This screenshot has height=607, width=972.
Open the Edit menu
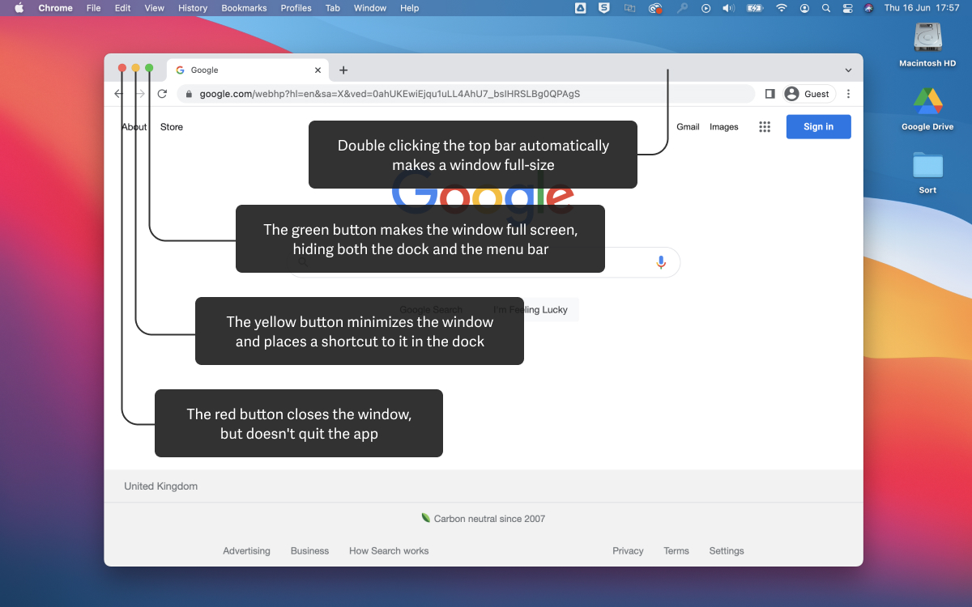point(122,8)
